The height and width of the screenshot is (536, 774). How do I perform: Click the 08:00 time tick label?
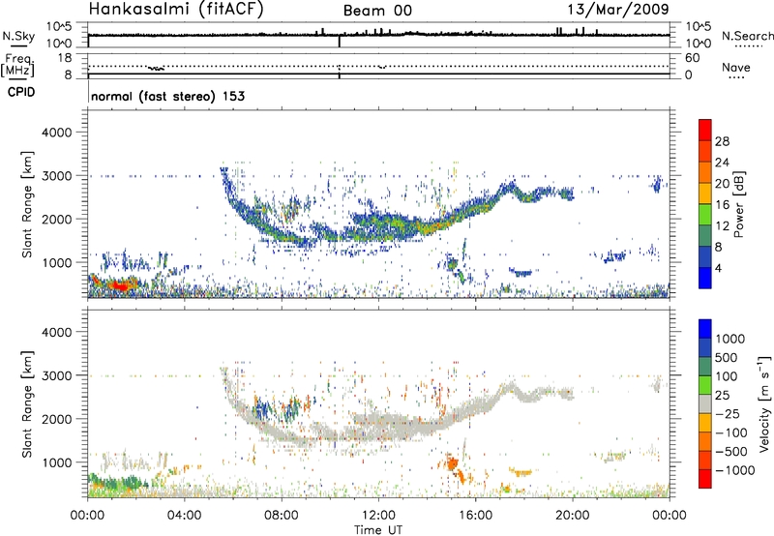coord(282,516)
